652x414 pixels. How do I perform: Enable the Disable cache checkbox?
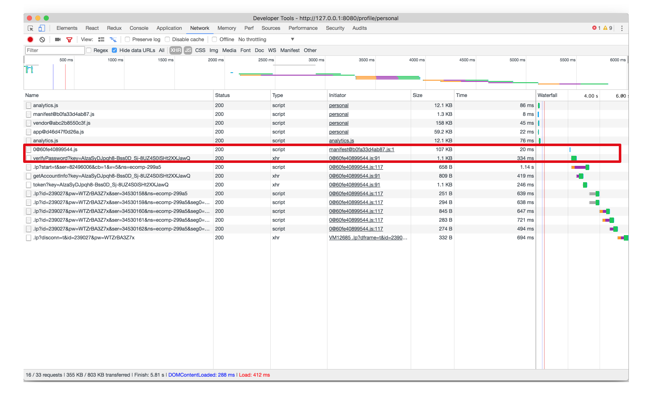167,39
